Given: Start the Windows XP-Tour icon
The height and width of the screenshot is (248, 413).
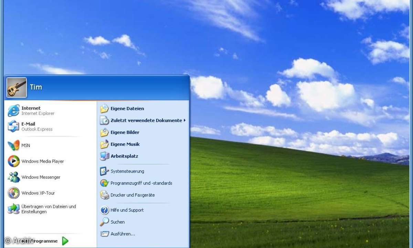Looking at the screenshot, I should (x=14, y=193).
